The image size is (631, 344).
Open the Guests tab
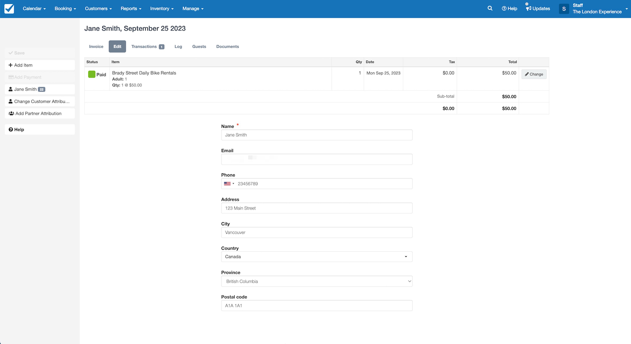[199, 46]
